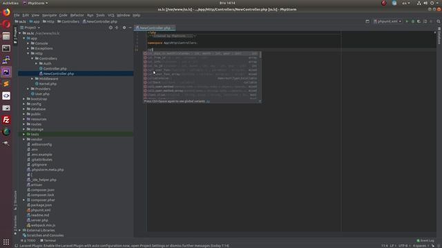Click the PhpStorm dock icon
This screenshot has width=442, height=248.
[x=6, y=72]
